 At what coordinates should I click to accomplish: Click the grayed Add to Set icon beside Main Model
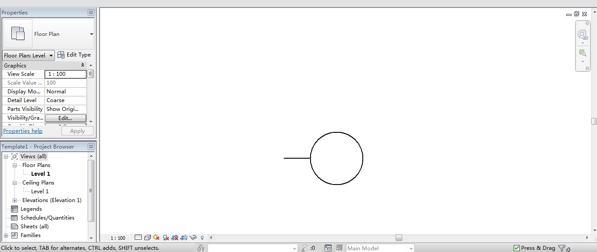(339, 248)
